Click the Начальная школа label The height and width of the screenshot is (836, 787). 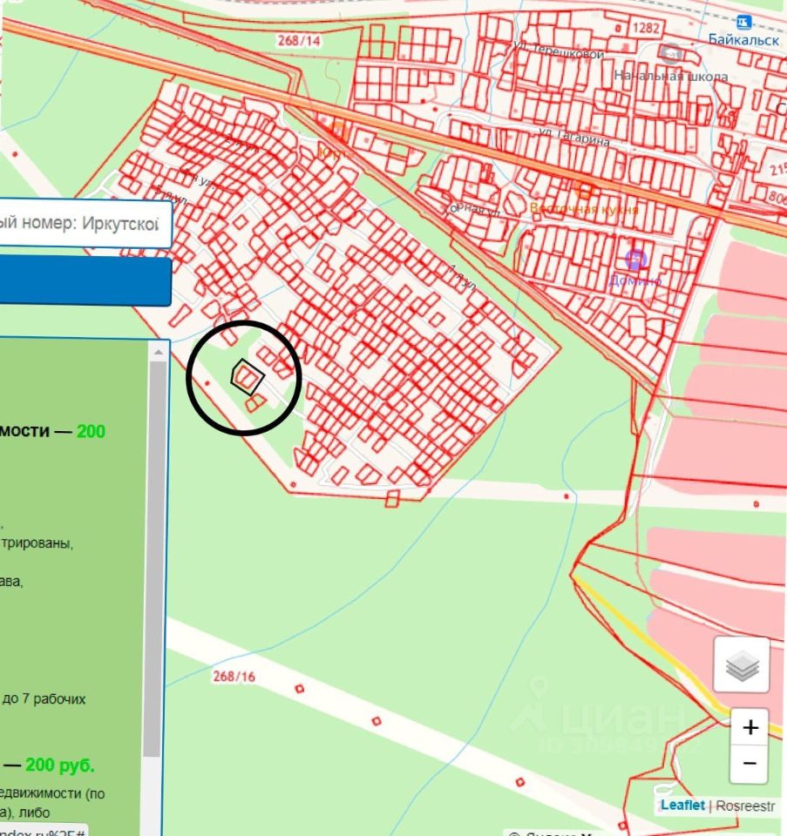pyautogui.click(x=671, y=77)
